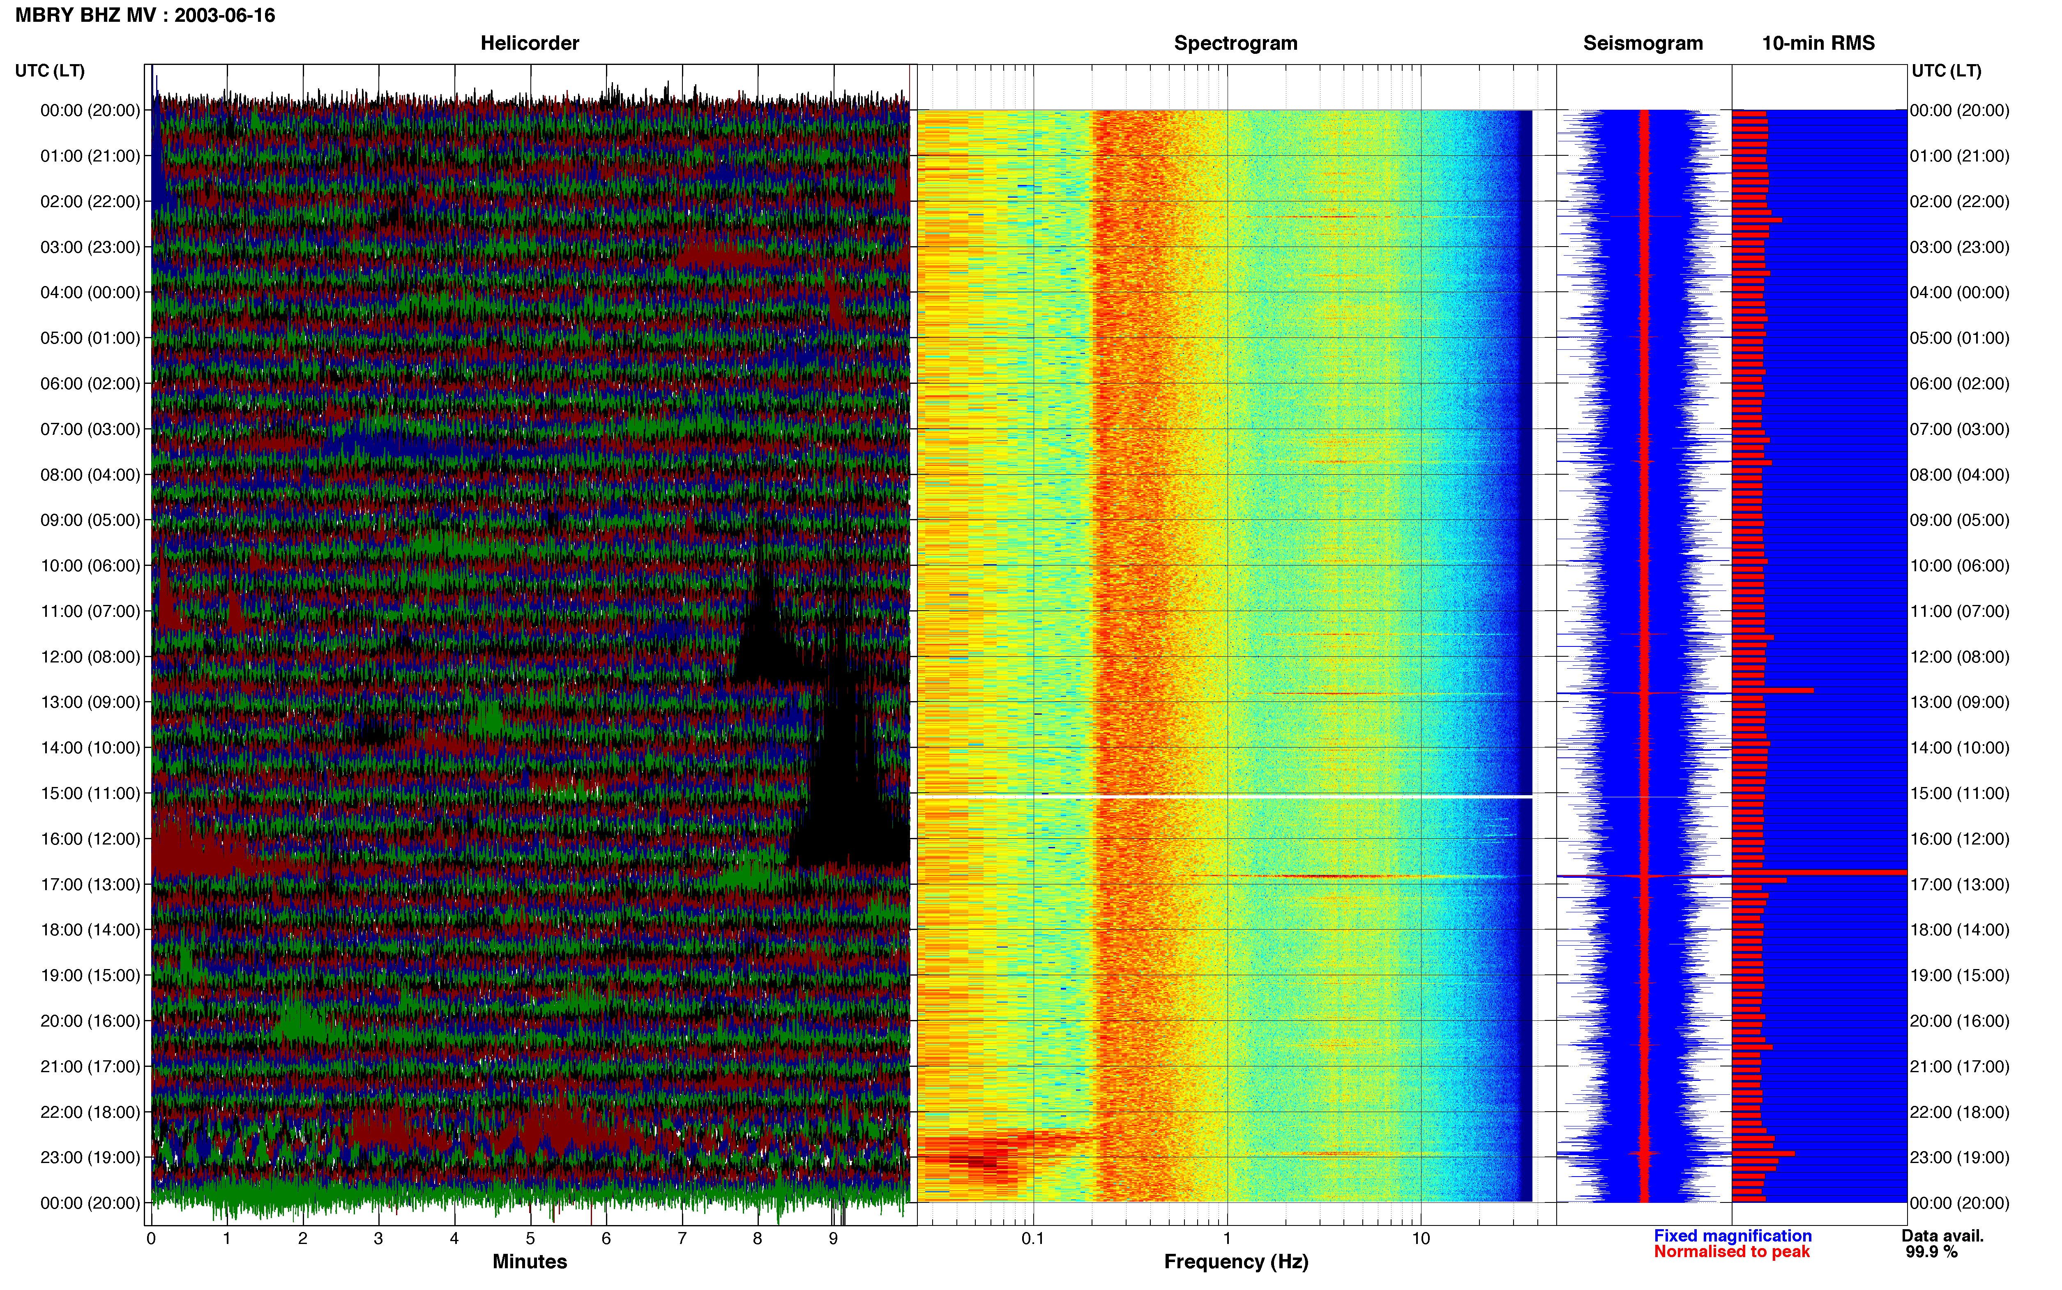Image resolution: width=2062 pixels, height=1290 pixels.
Task: Click right time label 09:00 (05:00)
Action: (1960, 520)
